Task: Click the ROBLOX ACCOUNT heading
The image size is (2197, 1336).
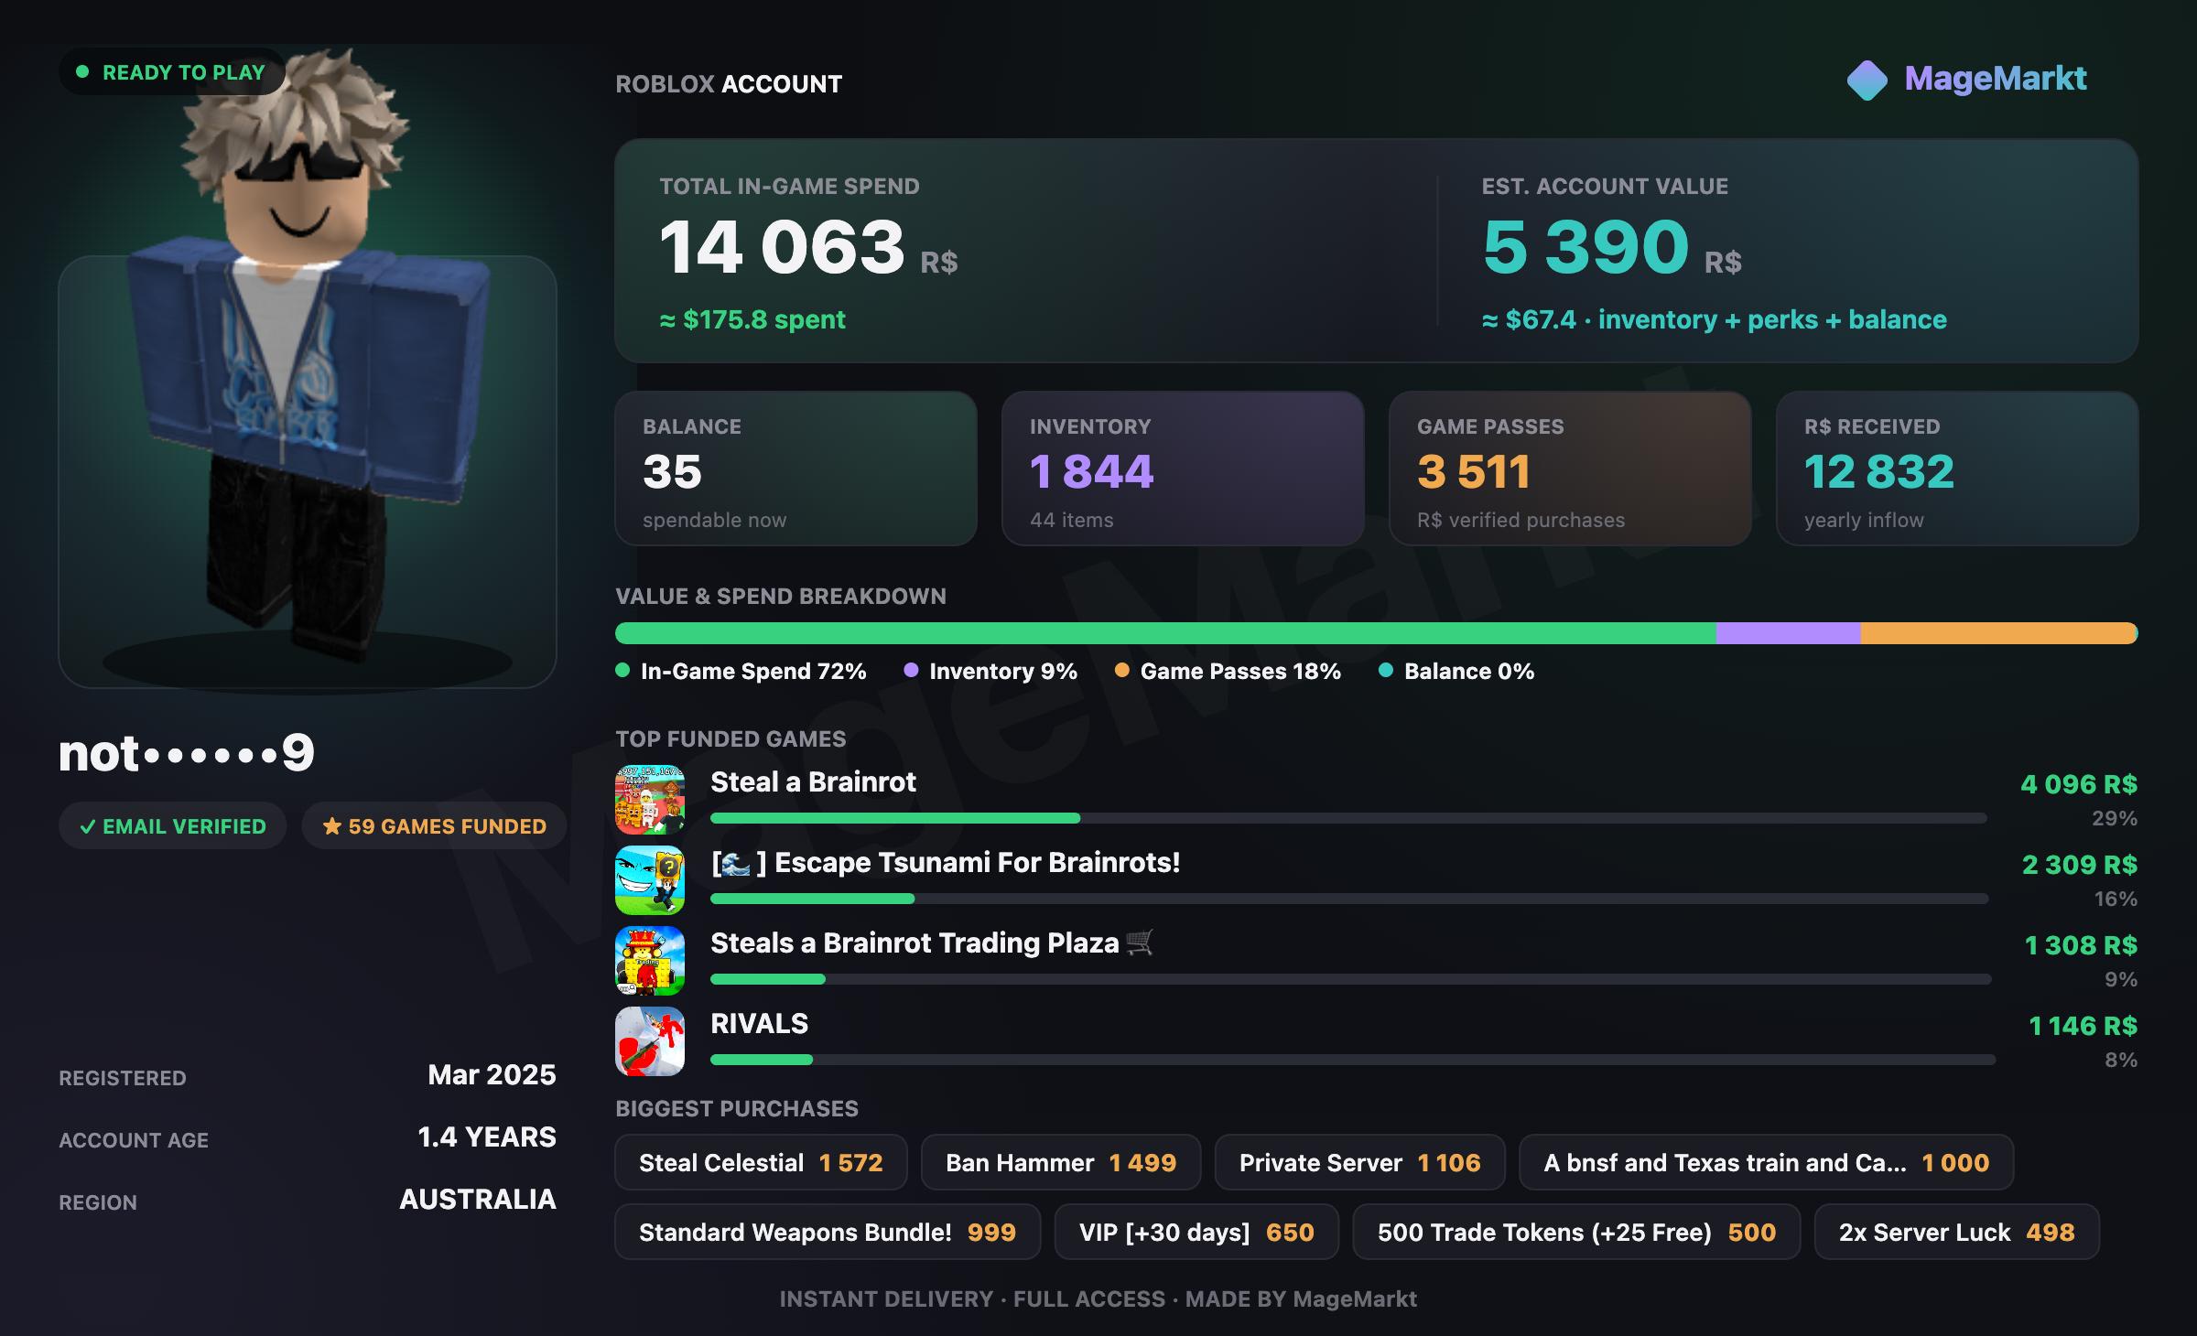Action: pos(729,84)
